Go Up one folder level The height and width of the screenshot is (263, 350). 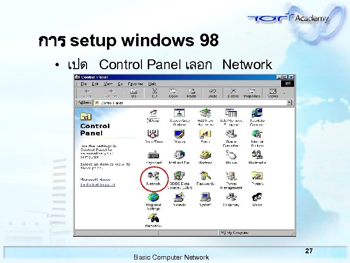134,93
